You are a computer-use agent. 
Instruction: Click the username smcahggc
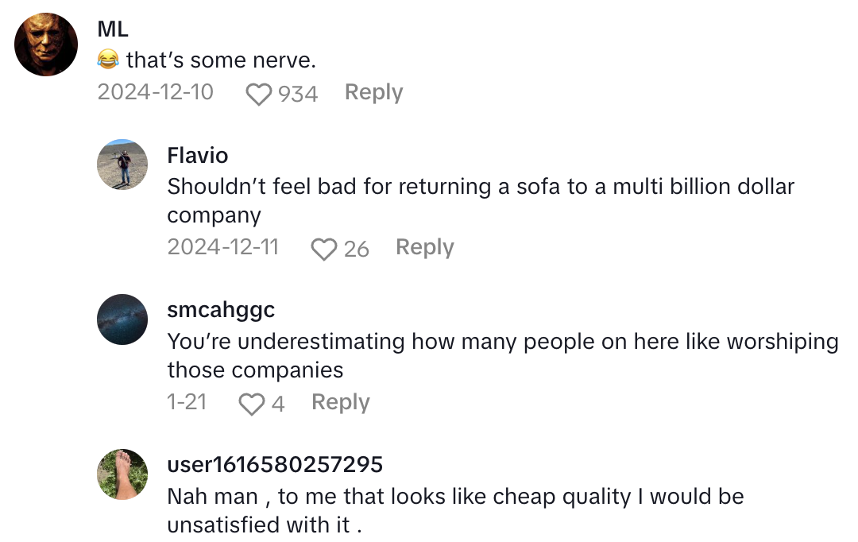point(221,310)
